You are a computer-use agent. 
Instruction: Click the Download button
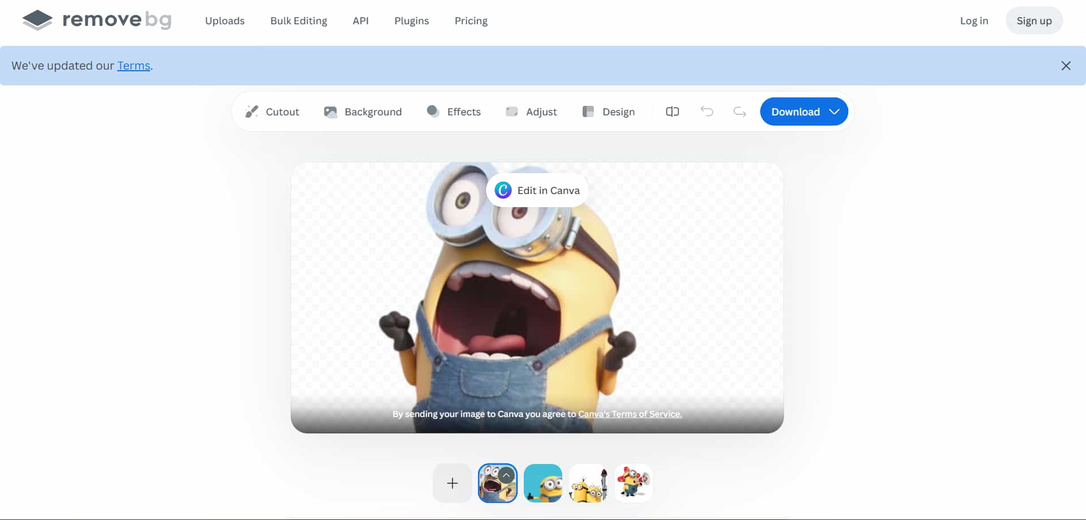point(804,111)
